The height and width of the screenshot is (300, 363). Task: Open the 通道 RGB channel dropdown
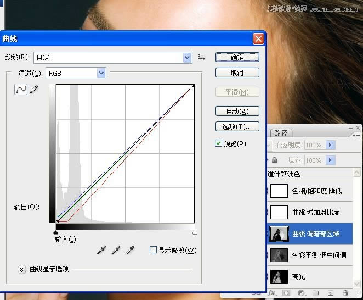pos(101,73)
